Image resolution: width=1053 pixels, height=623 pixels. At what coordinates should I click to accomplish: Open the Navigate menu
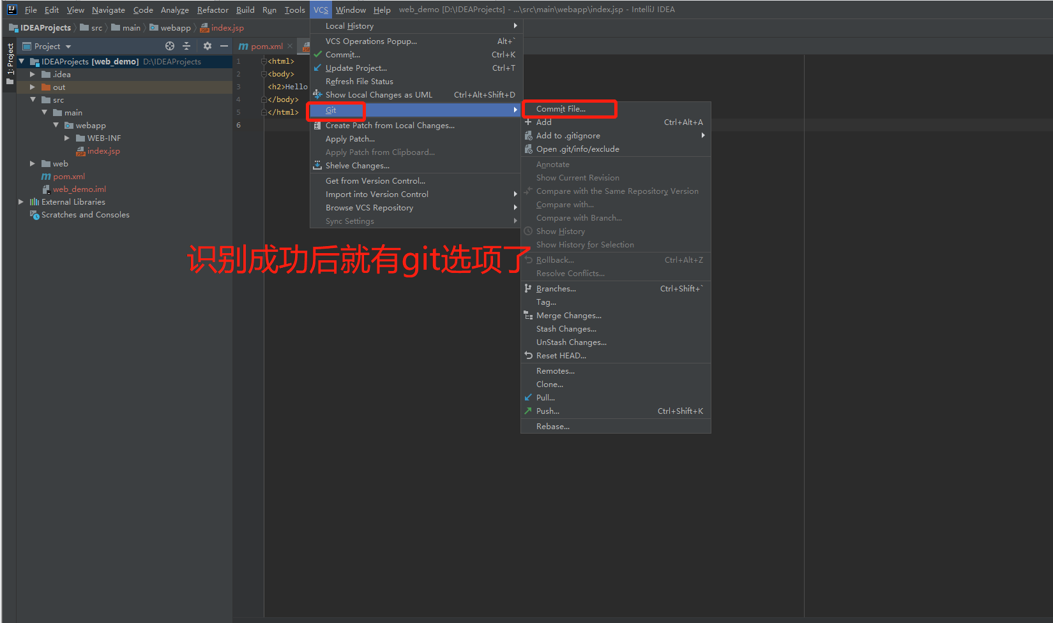click(x=109, y=10)
